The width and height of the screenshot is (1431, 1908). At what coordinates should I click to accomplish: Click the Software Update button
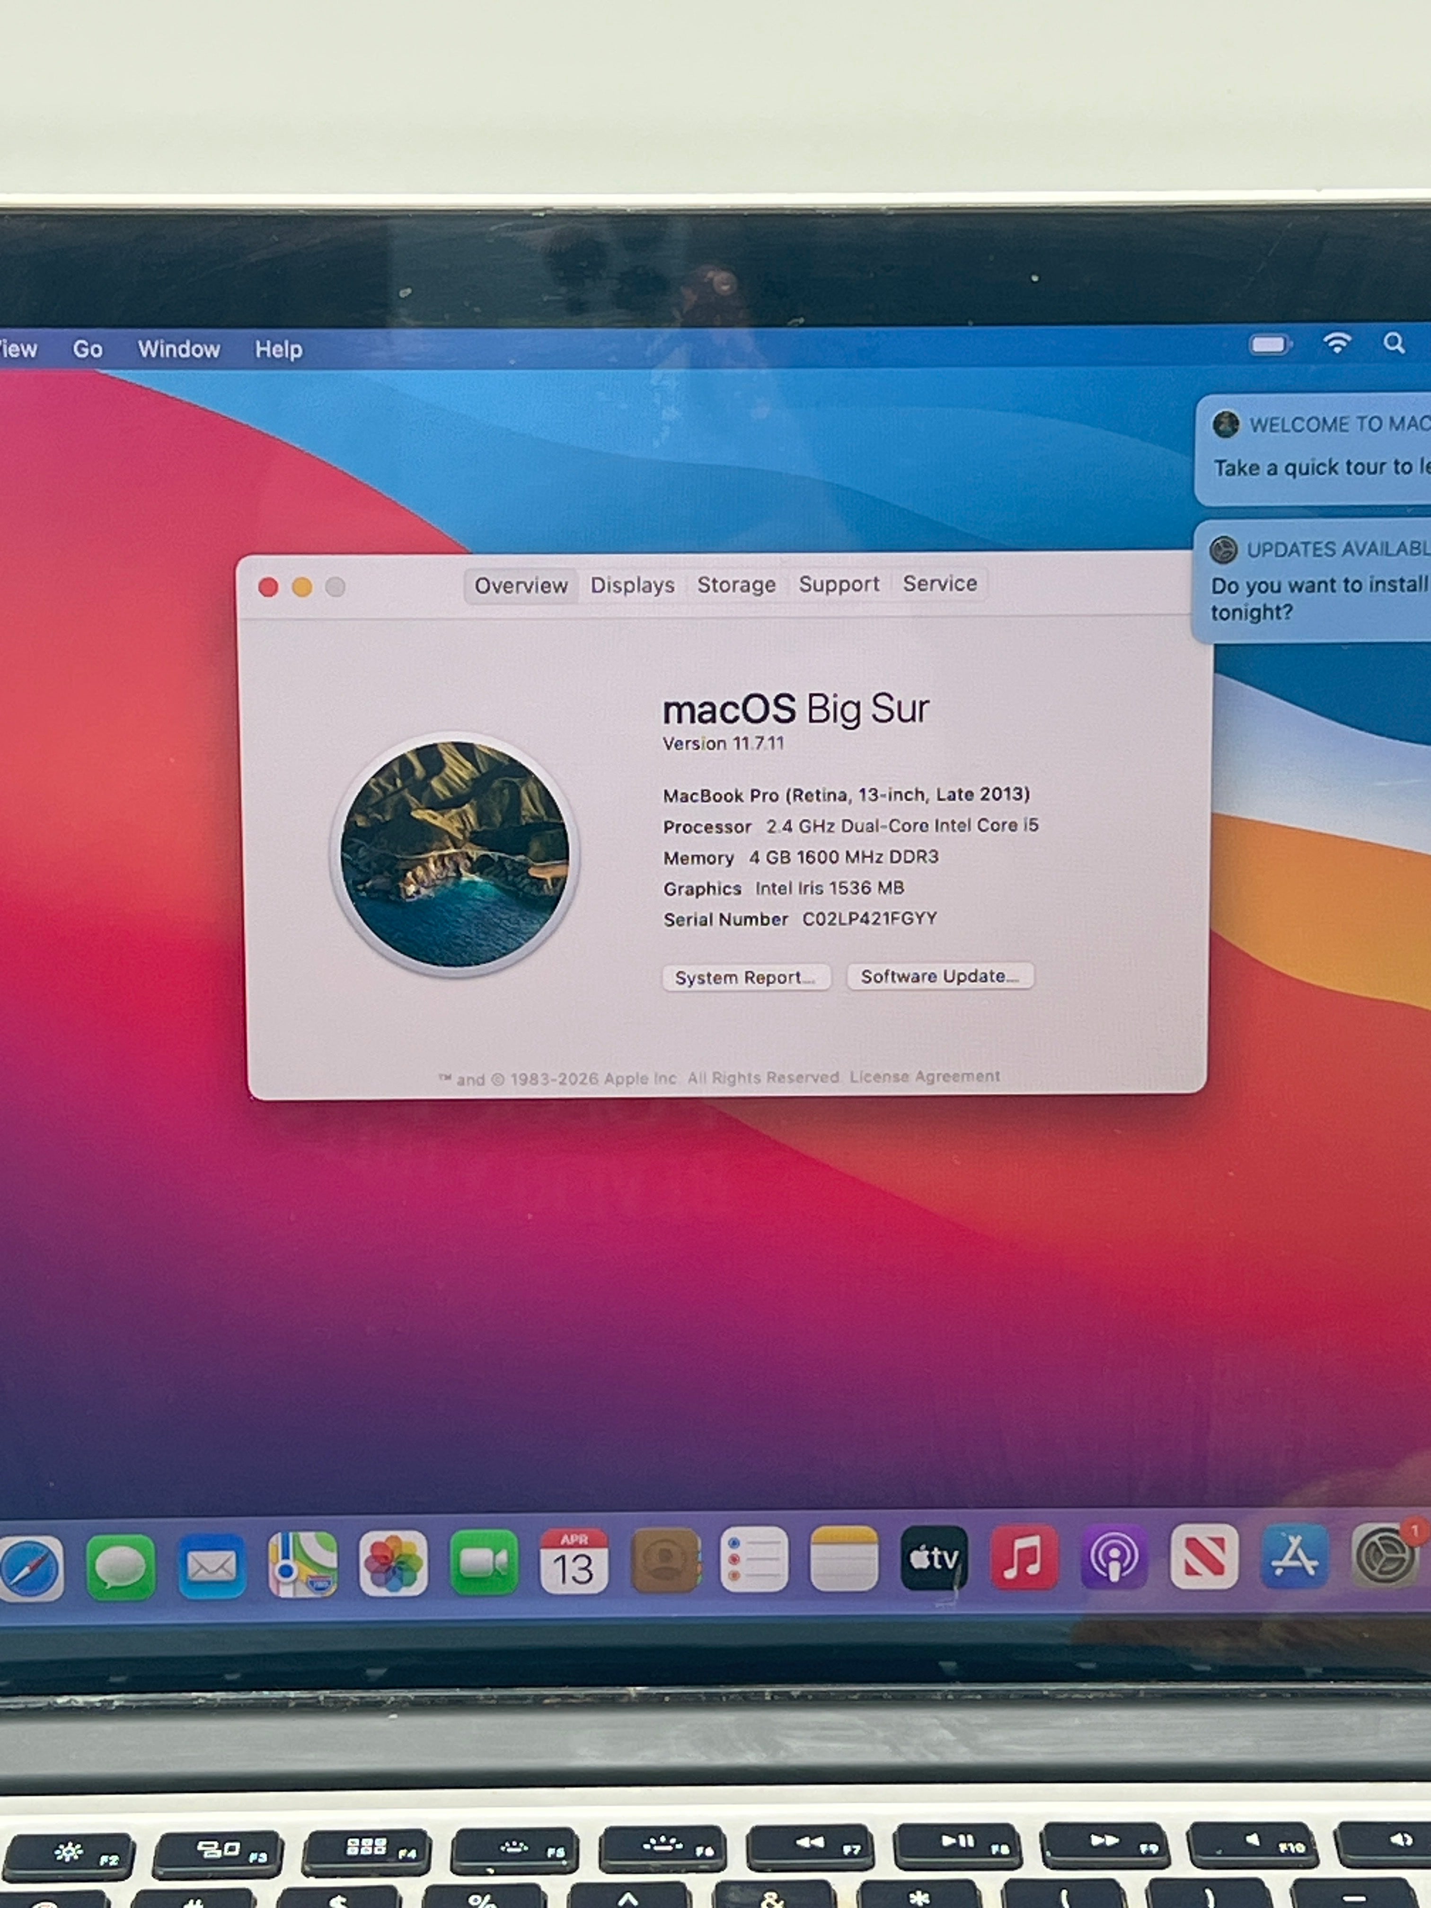pyautogui.click(x=940, y=976)
